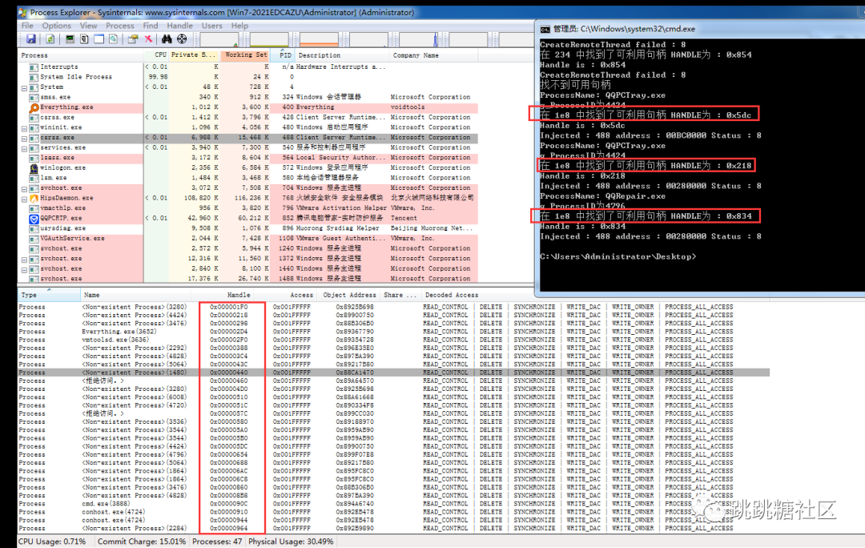Click icon beside System Idle Process
865x548 pixels.
point(34,77)
